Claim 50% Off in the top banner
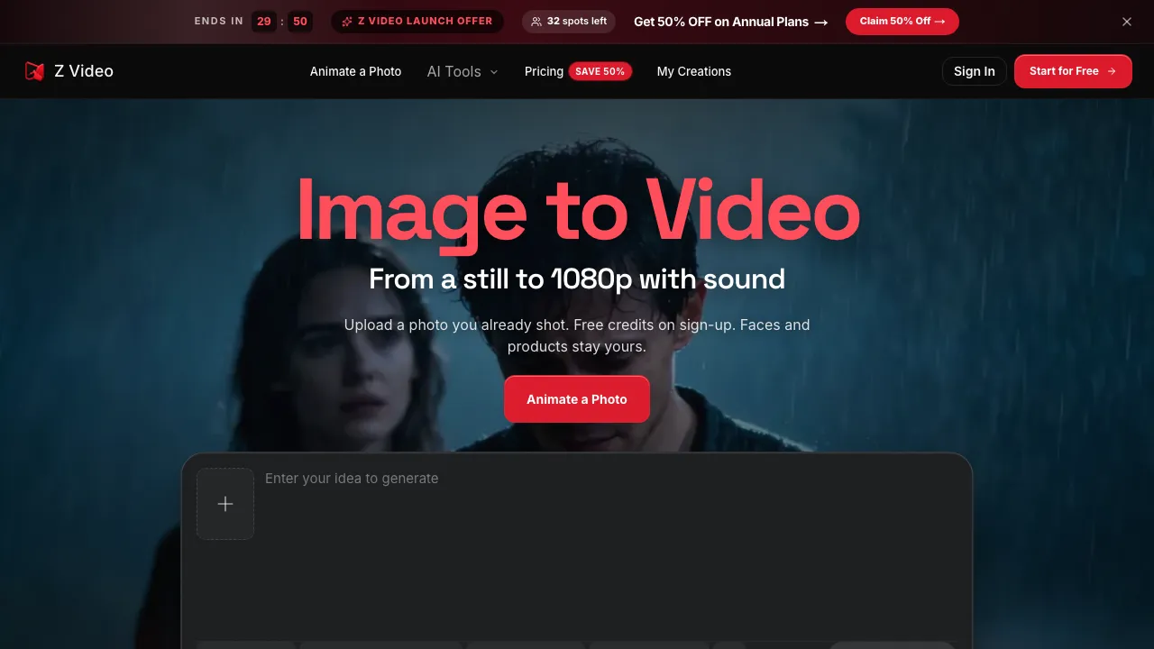 (902, 22)
